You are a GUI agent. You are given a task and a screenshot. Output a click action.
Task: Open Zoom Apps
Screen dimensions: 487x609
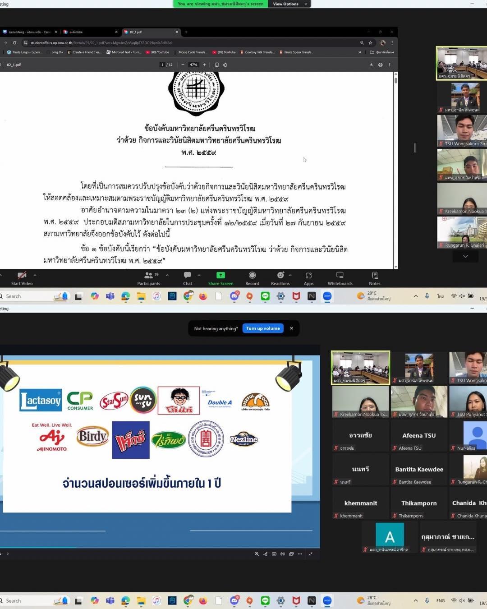pyautogui.click(x=308, y=278)
